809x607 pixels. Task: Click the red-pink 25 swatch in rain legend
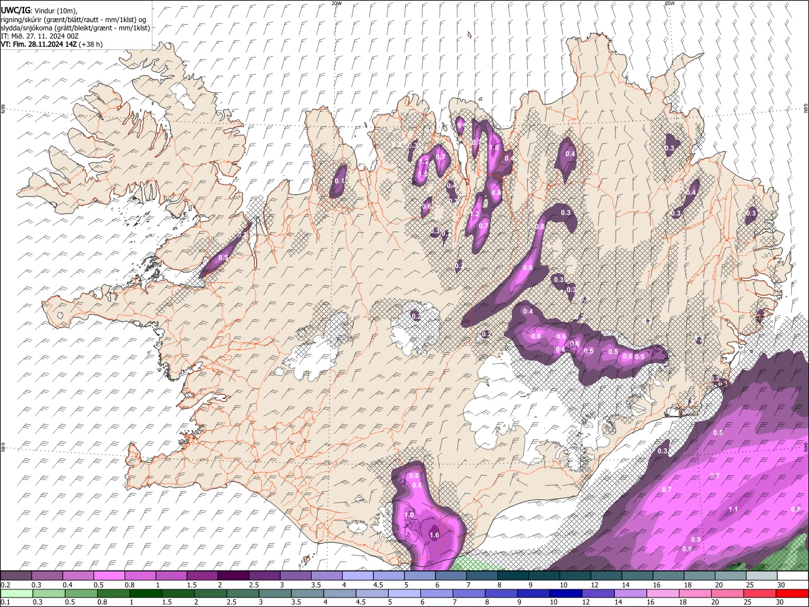[x=760, y=593]
